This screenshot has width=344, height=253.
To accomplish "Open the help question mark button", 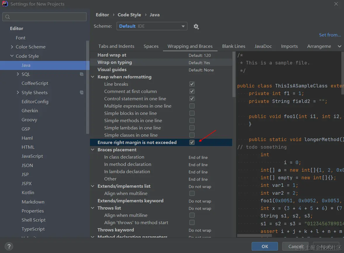I will click(9, 246).
